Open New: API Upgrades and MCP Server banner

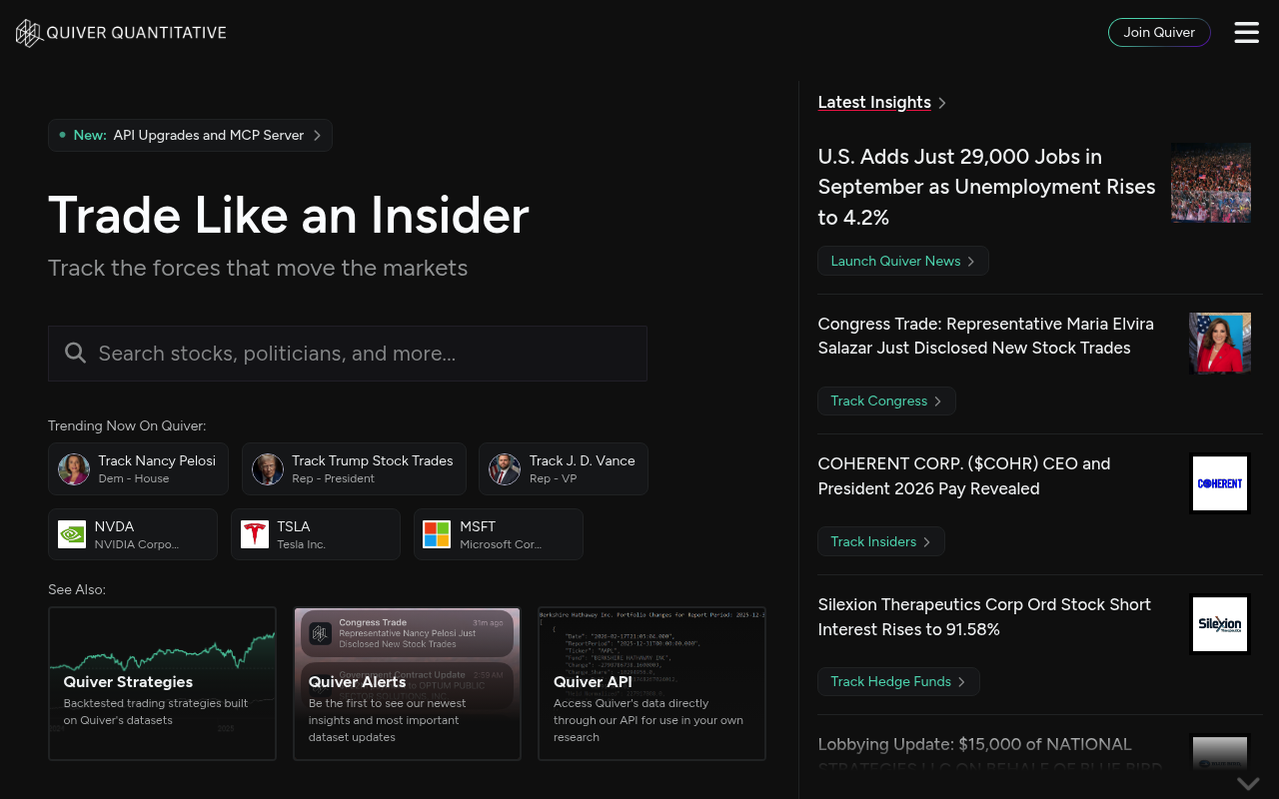click(x=190, y=136)
